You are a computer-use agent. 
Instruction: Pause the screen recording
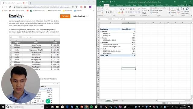coord(43,101)
